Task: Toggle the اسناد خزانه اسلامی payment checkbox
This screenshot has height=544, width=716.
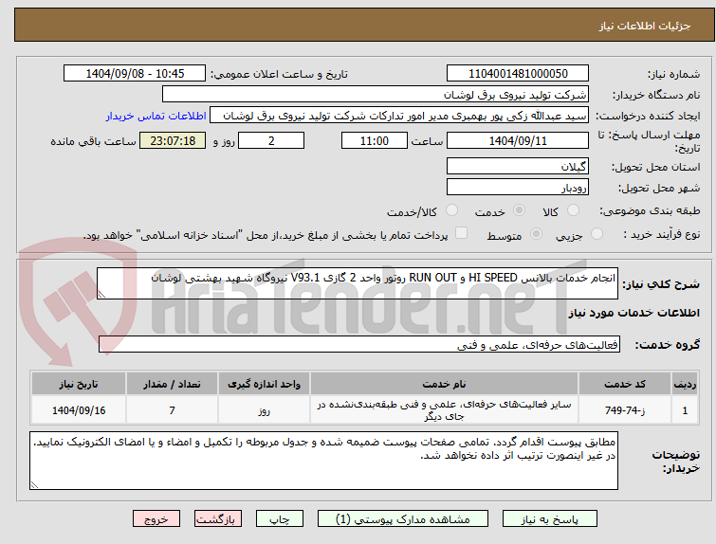Action: [462, 233]
